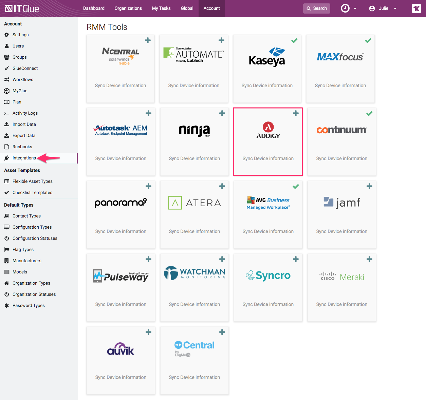Click the Flag Types flag icon

coord(6,250)
